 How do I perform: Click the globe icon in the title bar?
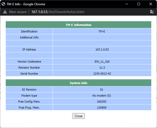[x=3, y=4]
